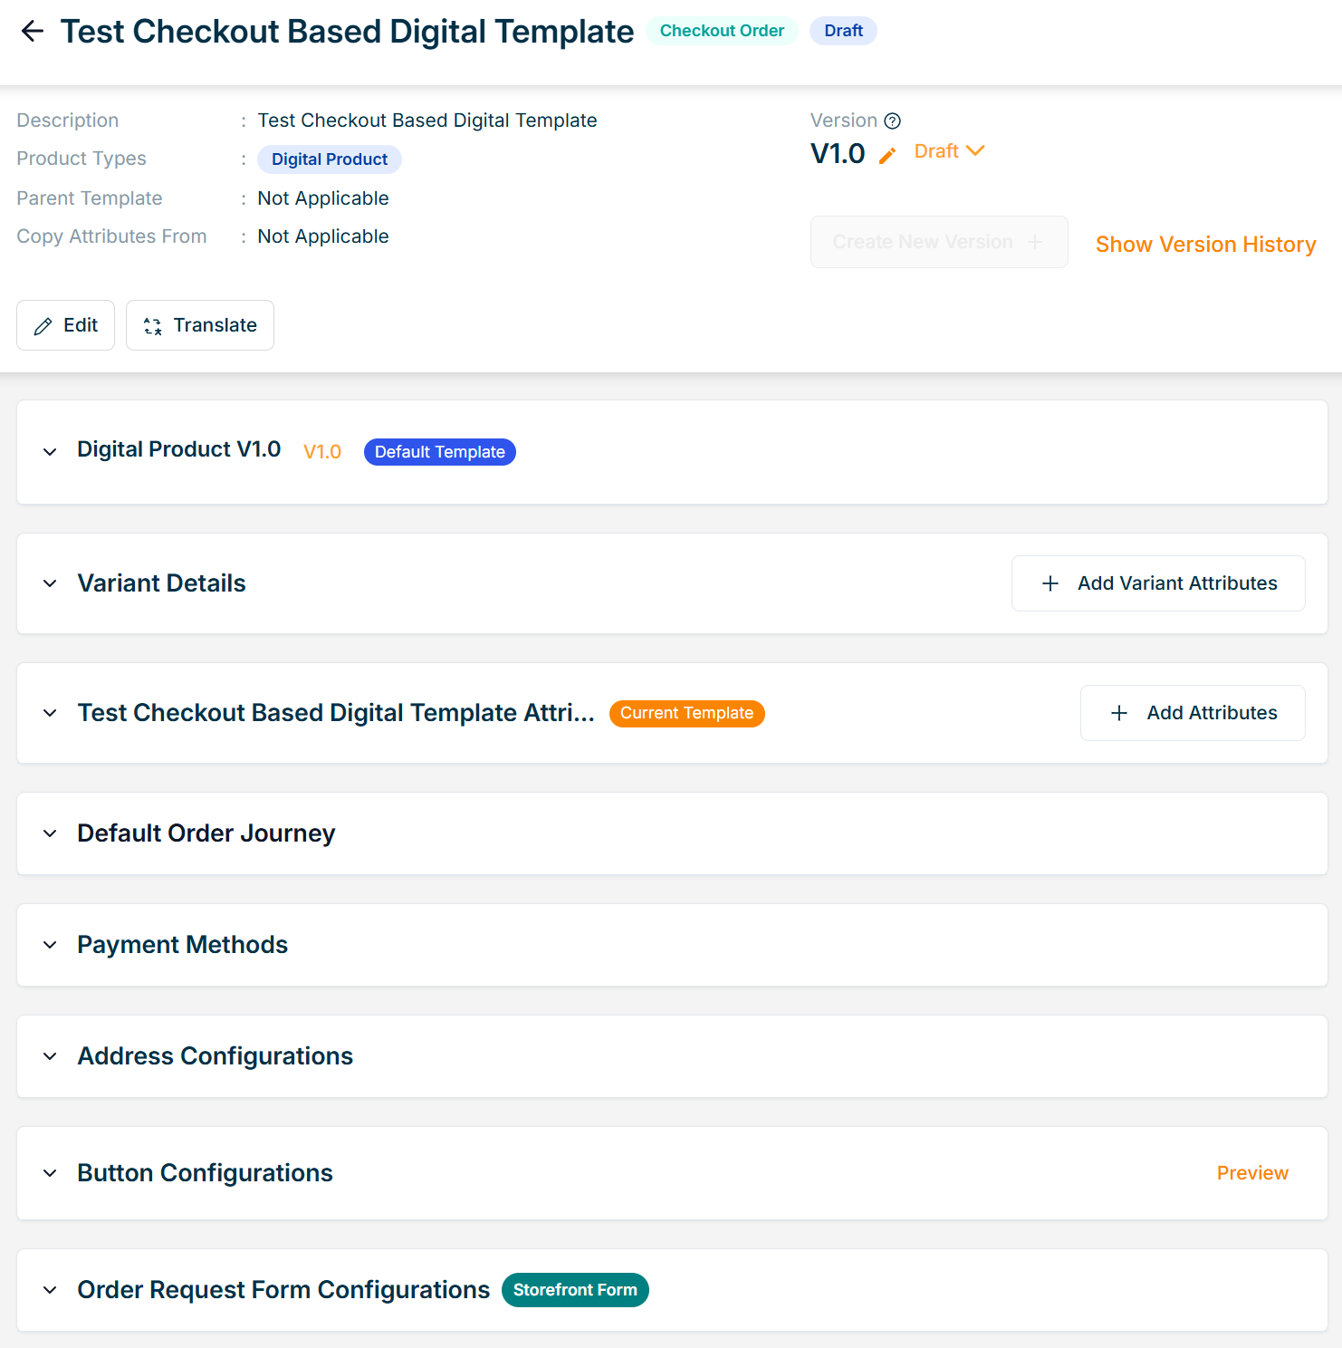Screen dimensions: 1342x1348
Task: Click the Add Attributes button
Action: [x=1192, y=713]
